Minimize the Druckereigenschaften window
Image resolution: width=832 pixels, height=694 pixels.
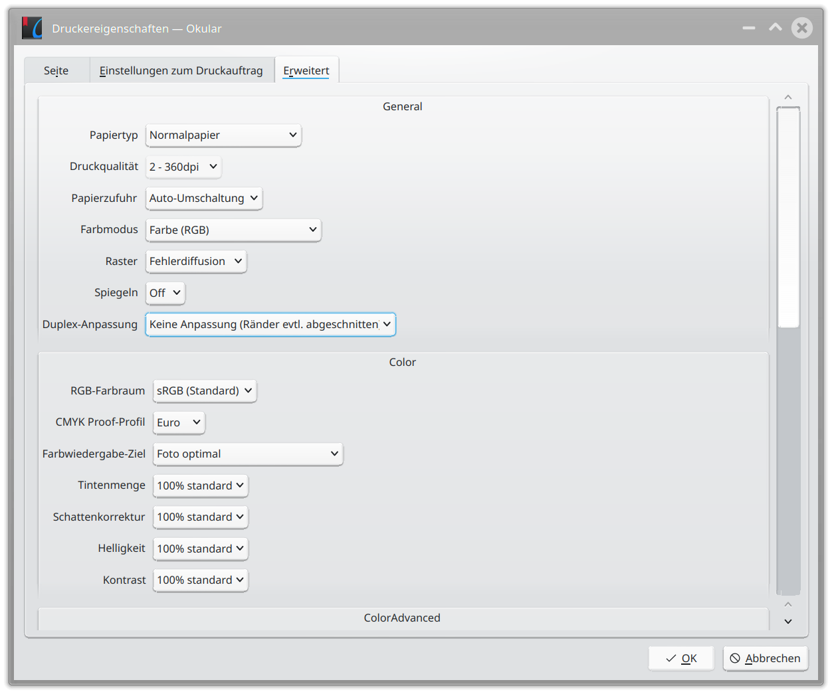tap(749, 28)
